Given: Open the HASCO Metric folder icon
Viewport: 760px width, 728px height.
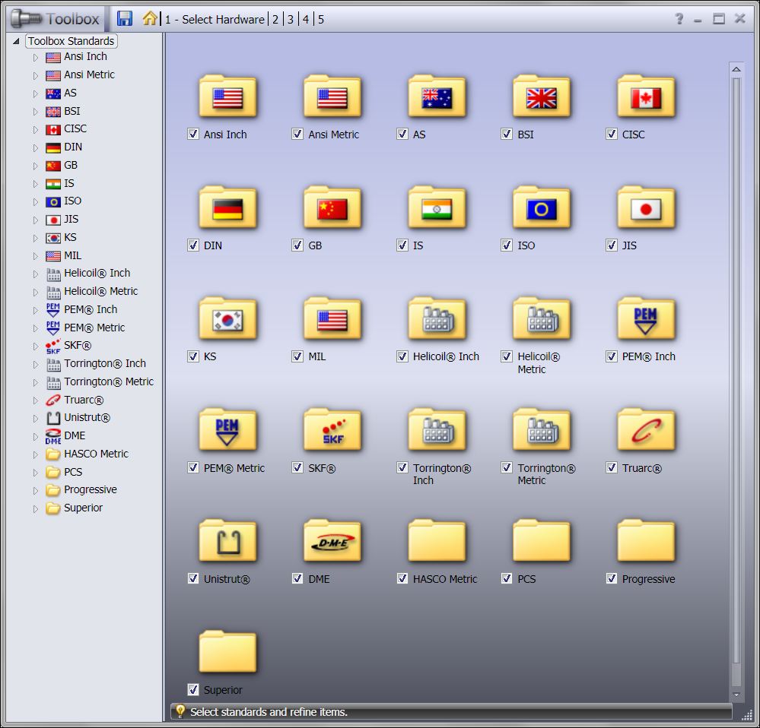Looking at the screenshot, I should click(x=437, y=540).
